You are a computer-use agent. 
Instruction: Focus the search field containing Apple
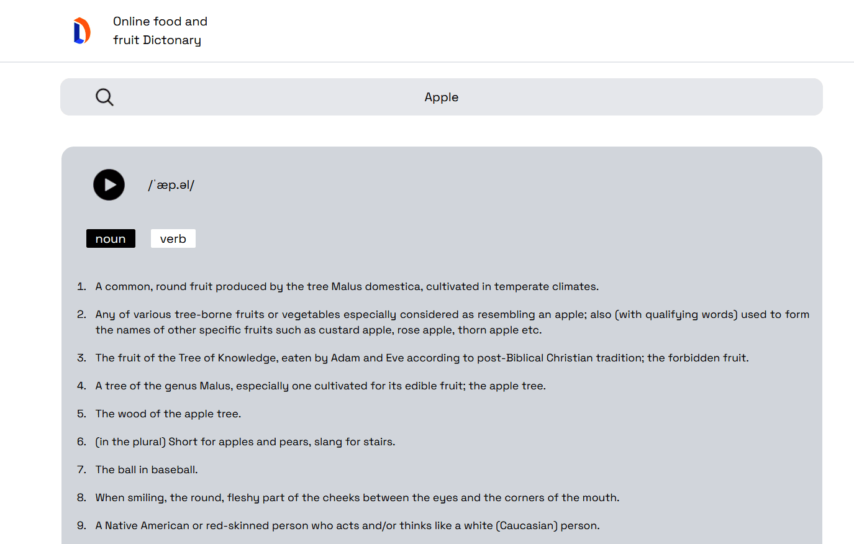[x=442, y=97]
